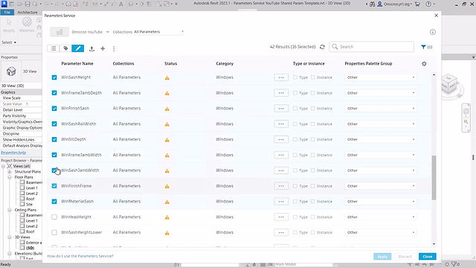Click the shopping cart icon in title bar
Viewport: 476px width, 268px height.
click(417, 4)
